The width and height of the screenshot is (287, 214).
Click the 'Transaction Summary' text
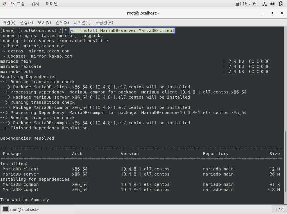25,200
